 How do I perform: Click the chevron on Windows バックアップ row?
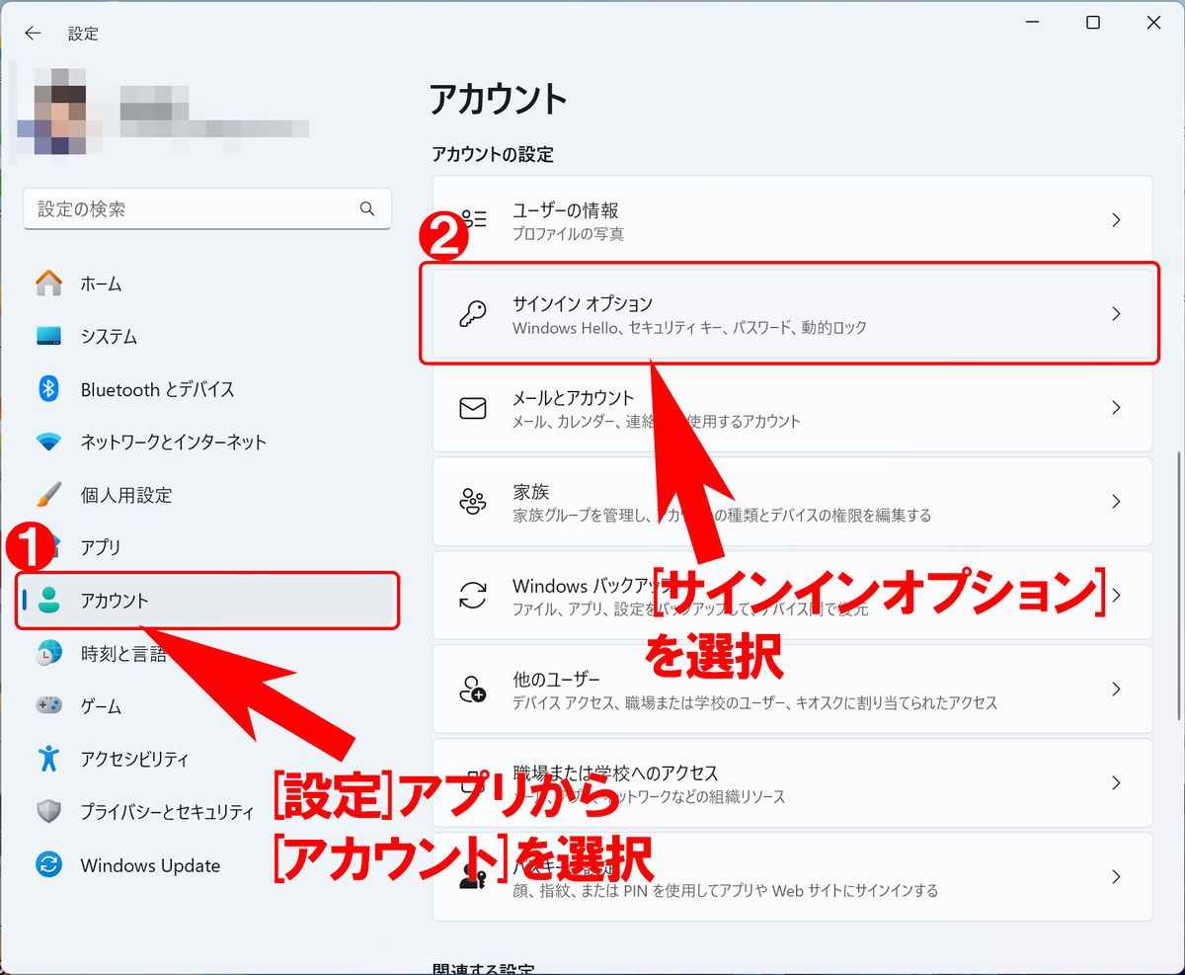point(1116,596)
